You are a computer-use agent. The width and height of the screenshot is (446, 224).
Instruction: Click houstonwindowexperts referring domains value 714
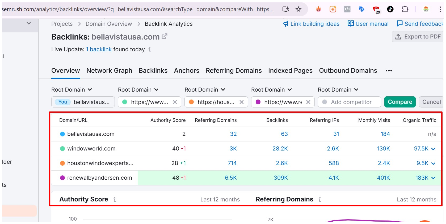(232, 163)
